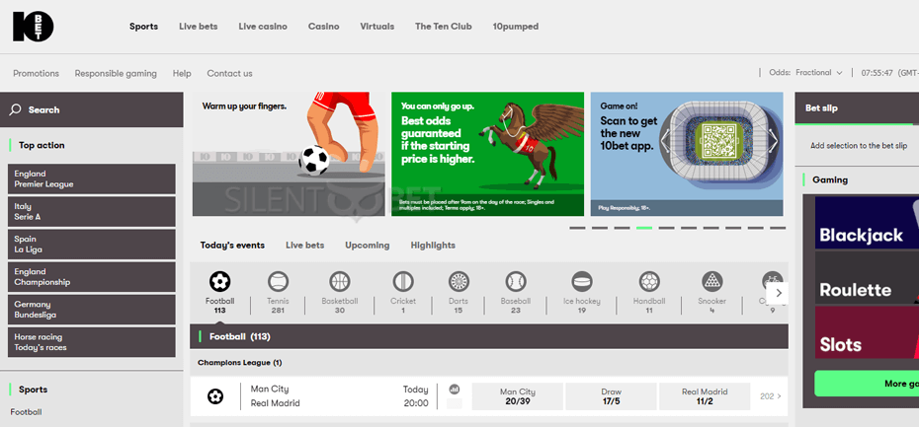The image size is (919, 427).
Task: Select the Tennis sport icon
Action: coord(278,282)
